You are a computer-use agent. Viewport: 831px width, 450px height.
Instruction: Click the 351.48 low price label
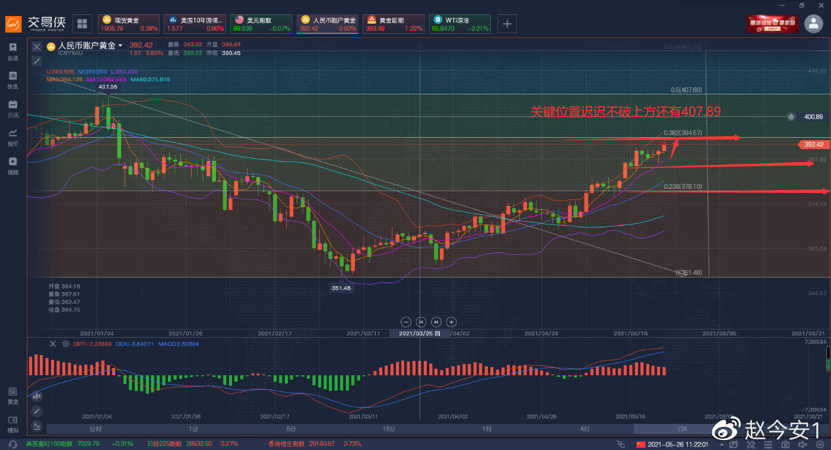341,288
